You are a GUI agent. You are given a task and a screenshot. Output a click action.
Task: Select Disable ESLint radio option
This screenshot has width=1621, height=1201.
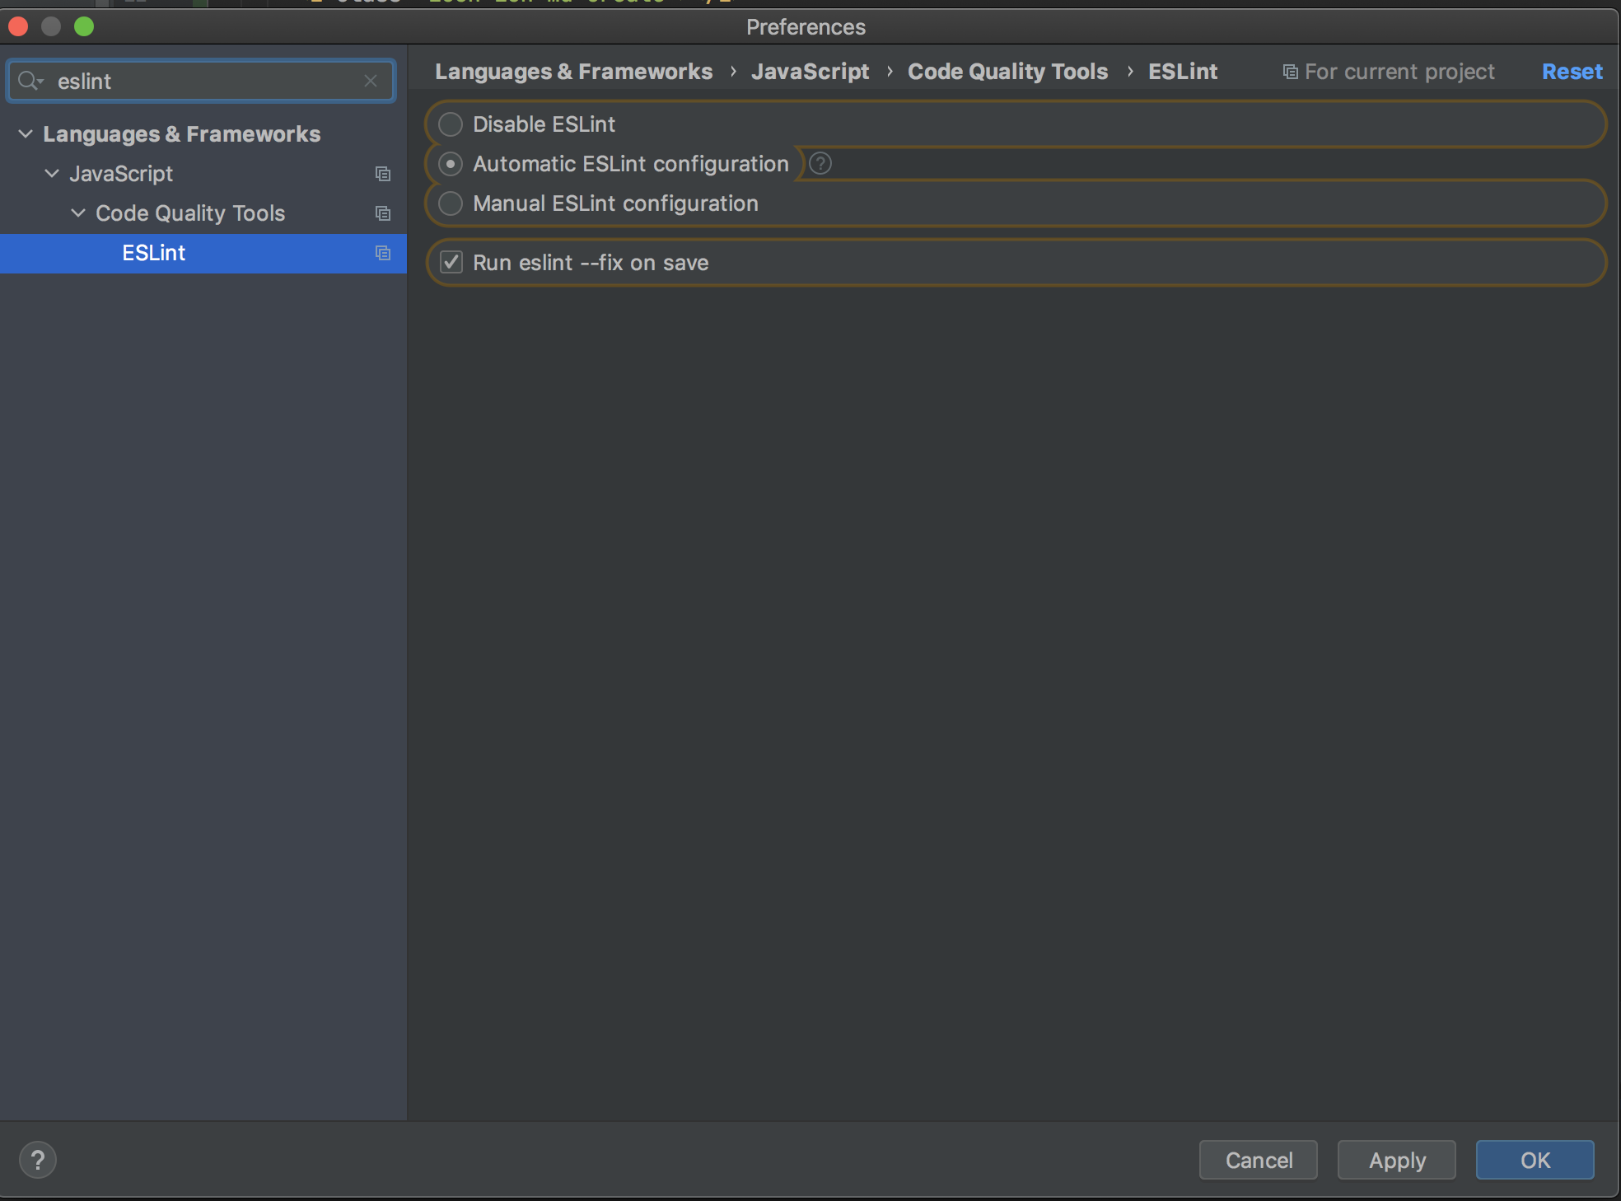[451, 124]
